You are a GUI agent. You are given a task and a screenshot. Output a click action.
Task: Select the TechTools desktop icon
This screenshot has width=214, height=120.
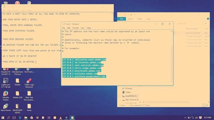click(x=29, y=71)
